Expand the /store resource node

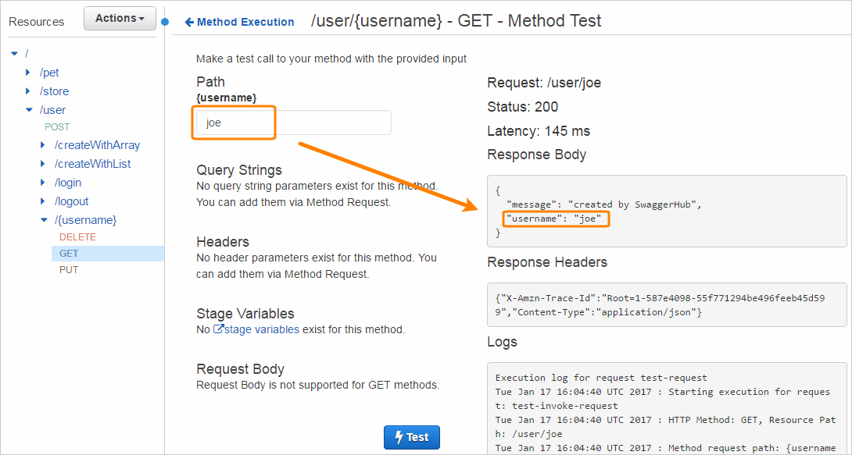(29, 91)
